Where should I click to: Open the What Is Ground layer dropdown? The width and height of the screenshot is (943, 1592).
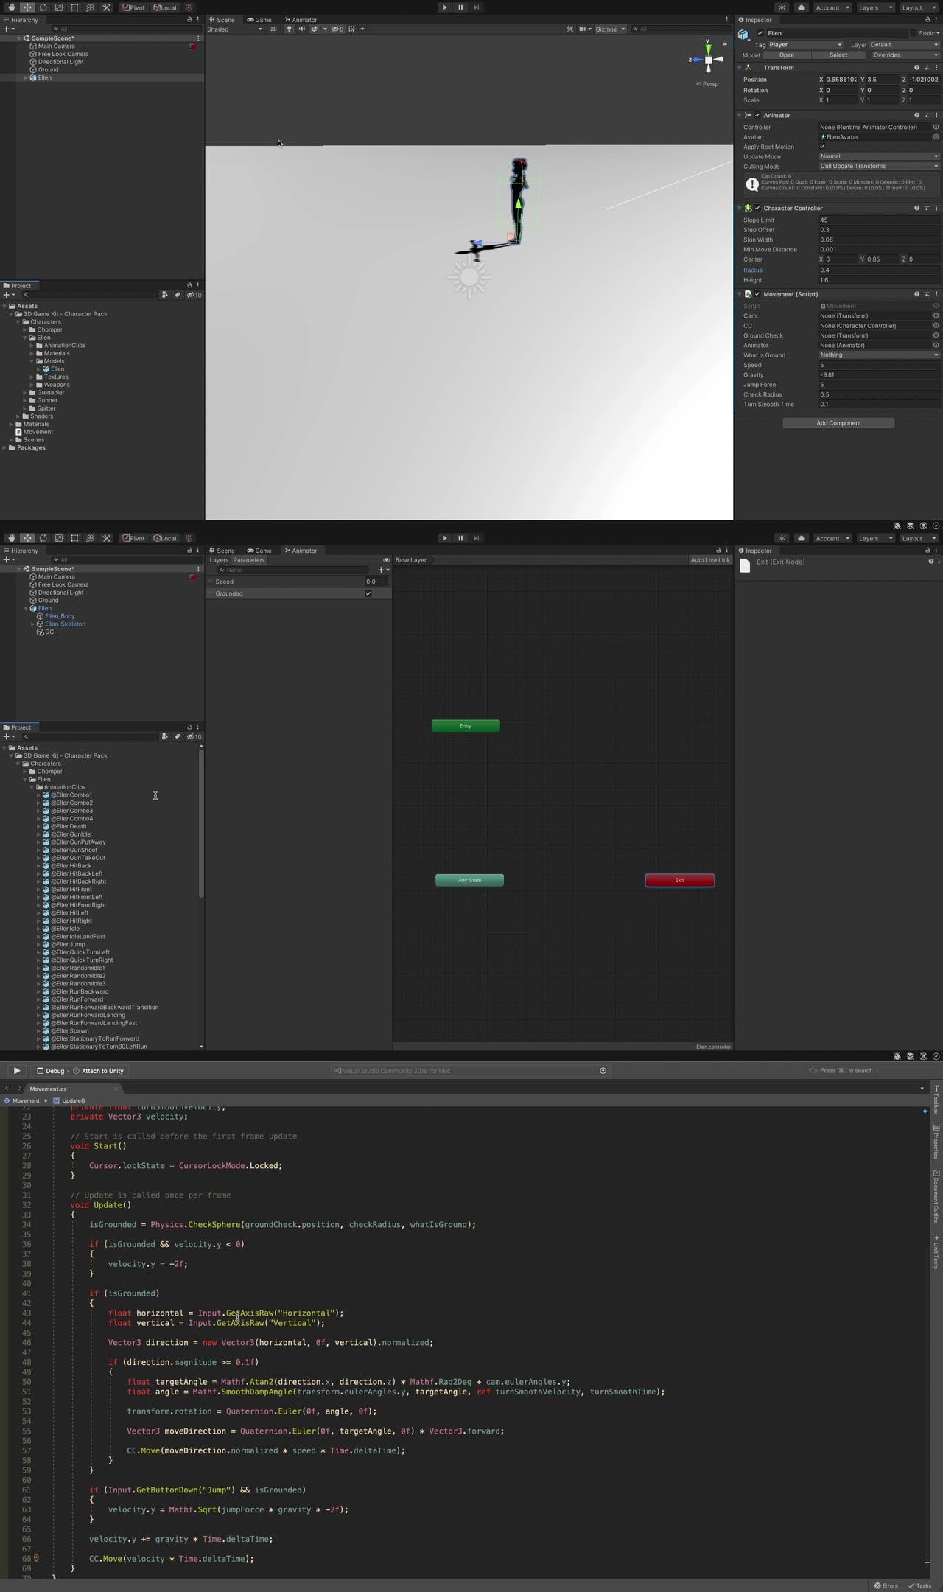coord(879,355)
